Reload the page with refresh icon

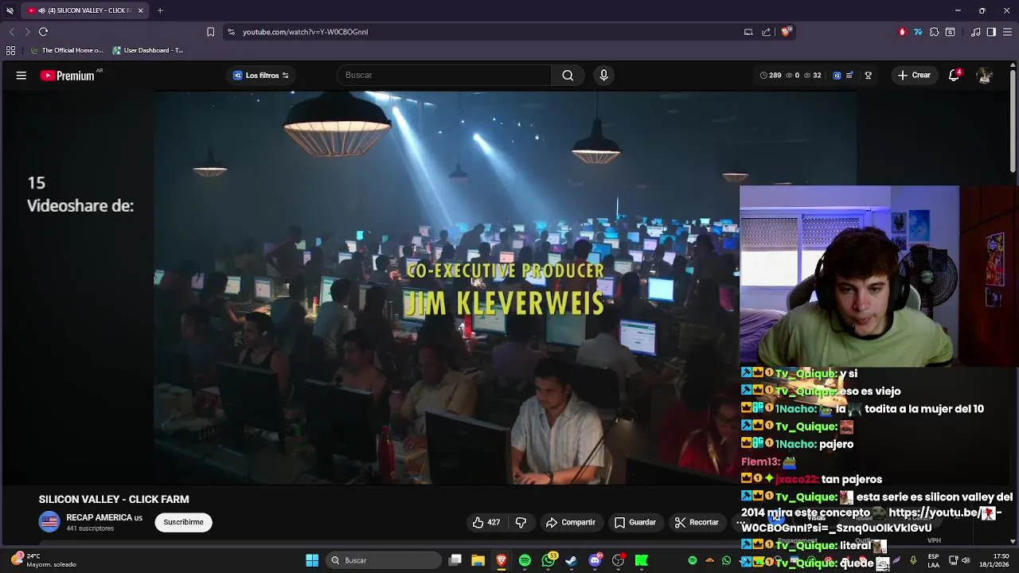tap(43, 32)
